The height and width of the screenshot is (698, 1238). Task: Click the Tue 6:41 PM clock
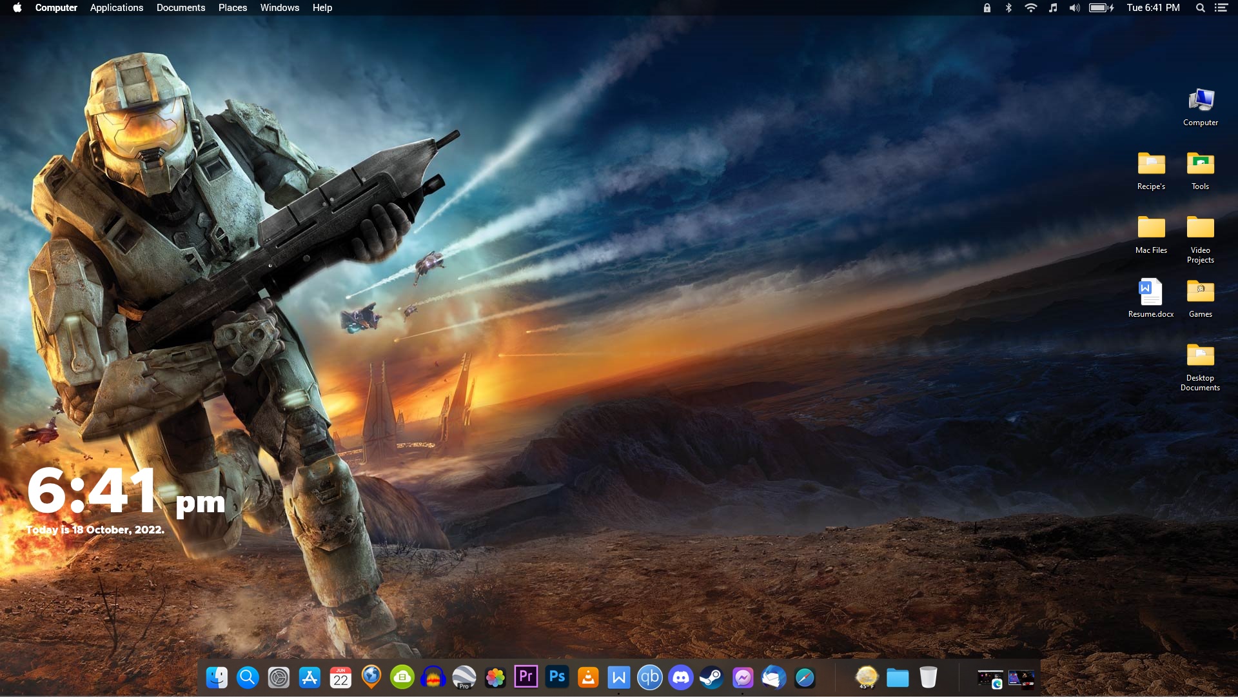pyautogui.click(x=1153, y=8)
